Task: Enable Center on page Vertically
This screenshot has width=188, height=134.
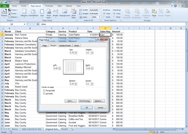Action: coord(44,94)
